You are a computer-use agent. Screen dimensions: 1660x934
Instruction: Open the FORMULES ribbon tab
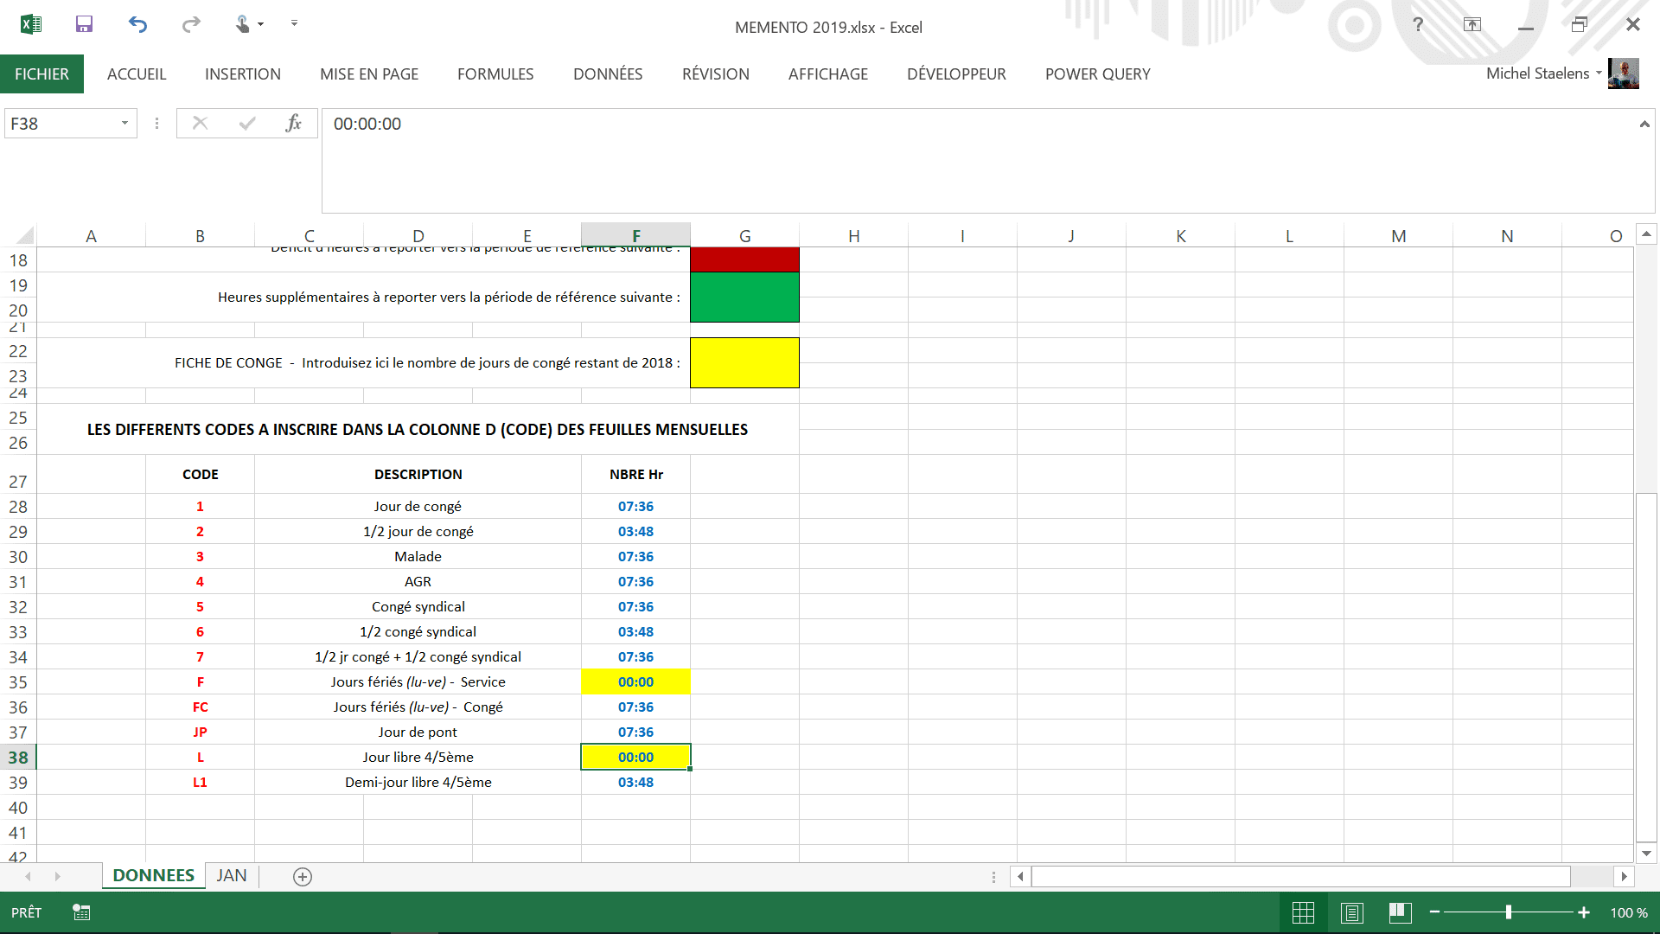coord(495,74)
